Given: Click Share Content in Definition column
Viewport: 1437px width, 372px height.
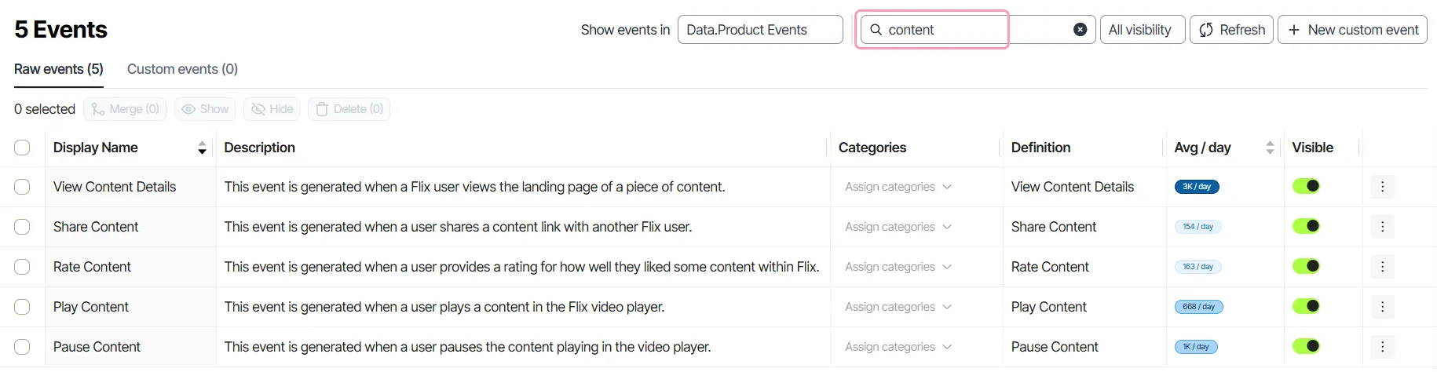Looking at the screenshot, I should click(x=1054, y=227).
